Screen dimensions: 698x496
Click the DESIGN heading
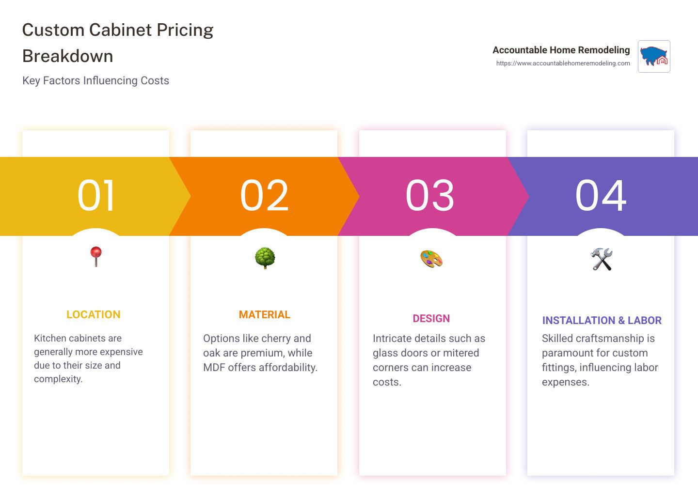pyautogui.click(x=431, y=318)
